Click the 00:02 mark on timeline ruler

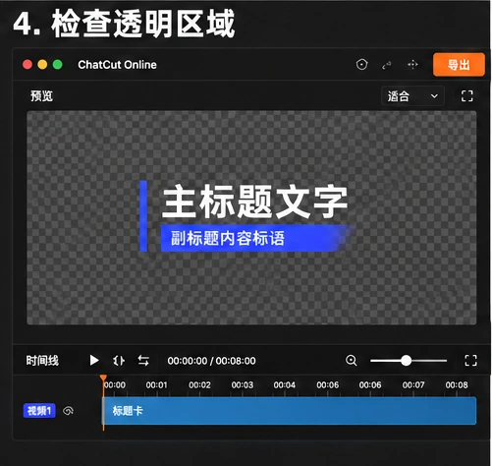199,384
